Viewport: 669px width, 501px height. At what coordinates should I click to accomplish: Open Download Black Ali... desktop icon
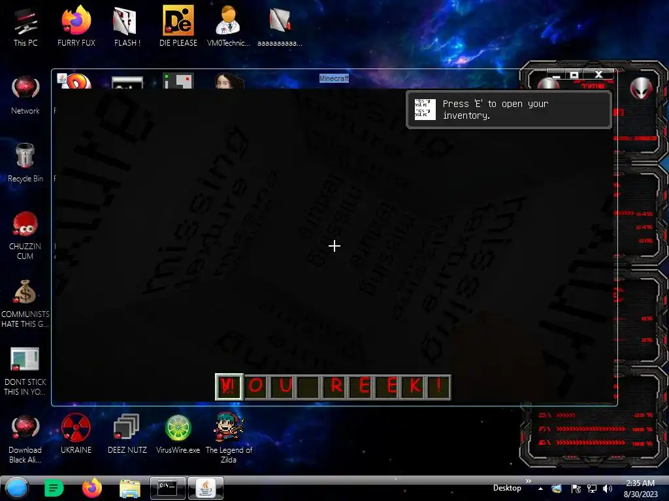point(25,439)
